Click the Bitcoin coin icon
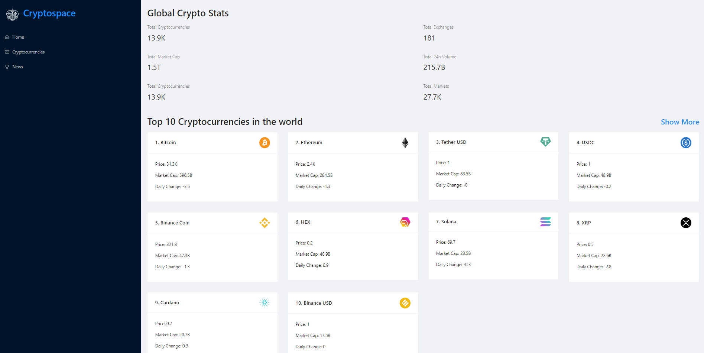This screenshot has width=704, height=353. tap(265, 143)
